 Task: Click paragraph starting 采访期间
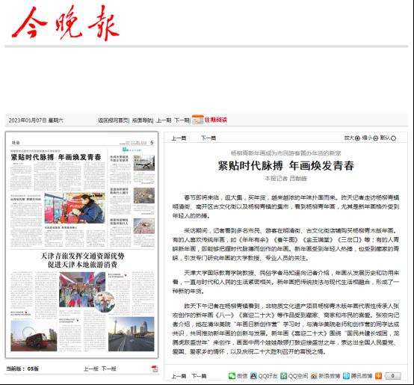pyautogui.click(x=286, y=244)
